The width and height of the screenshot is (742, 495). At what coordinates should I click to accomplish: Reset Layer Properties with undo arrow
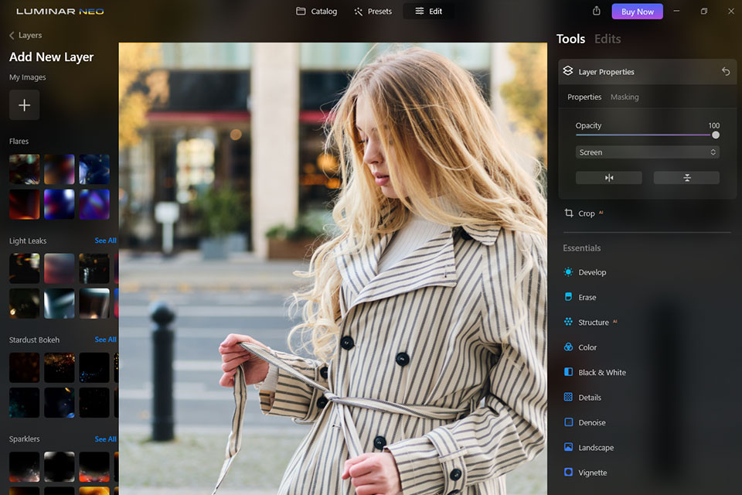726,71
